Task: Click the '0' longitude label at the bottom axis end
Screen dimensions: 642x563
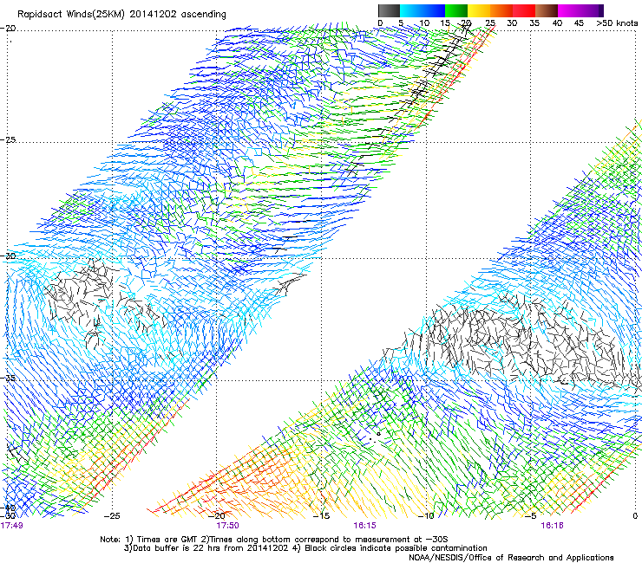Action: [x=635, y=515]
